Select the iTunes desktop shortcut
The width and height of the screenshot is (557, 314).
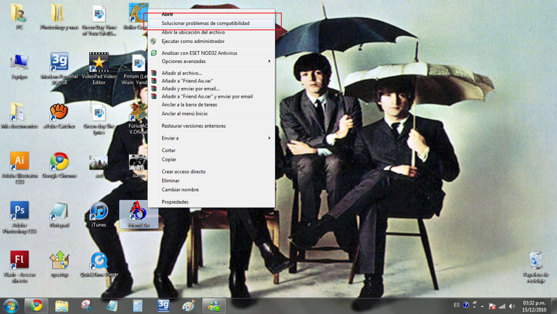point(99,215)
